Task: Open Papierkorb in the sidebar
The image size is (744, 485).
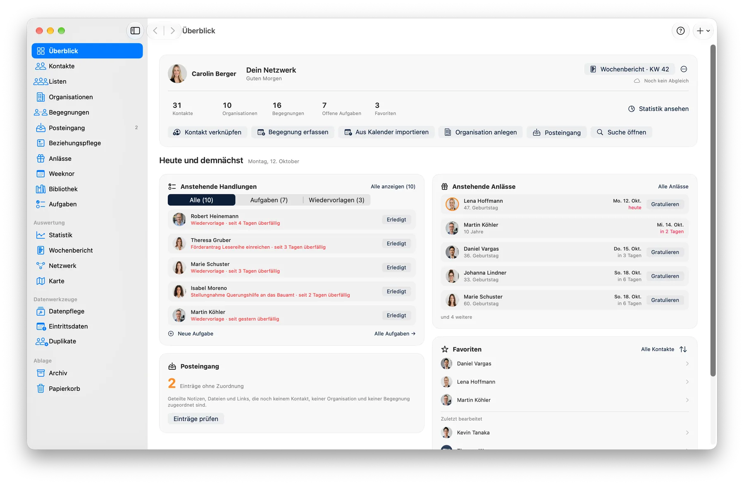Action: pos(87,388)
